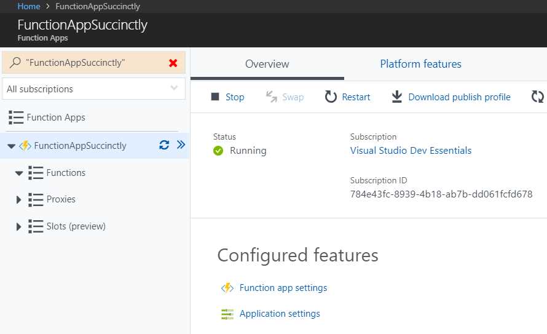Screen dimensions: 547x334
Task: Click the Configured features heading
Action: pos(298,255)
